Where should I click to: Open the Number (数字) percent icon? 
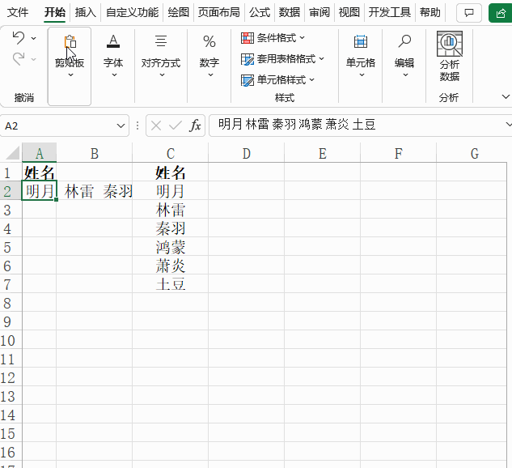[x=209, y=41]
